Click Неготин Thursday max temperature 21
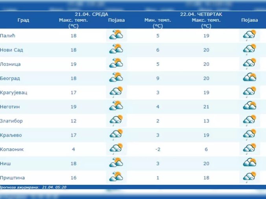Image resolution: width=266 pixels, height=199 pixels. [x=206, y=107]
